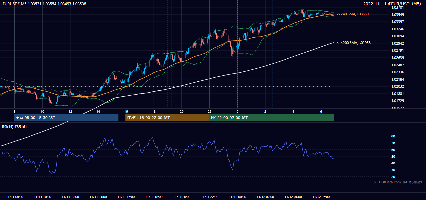Click the bottom time label 11/11 16:00
Image resolution: width=426 pixels, height=200 pixels.
click(126, 197)
